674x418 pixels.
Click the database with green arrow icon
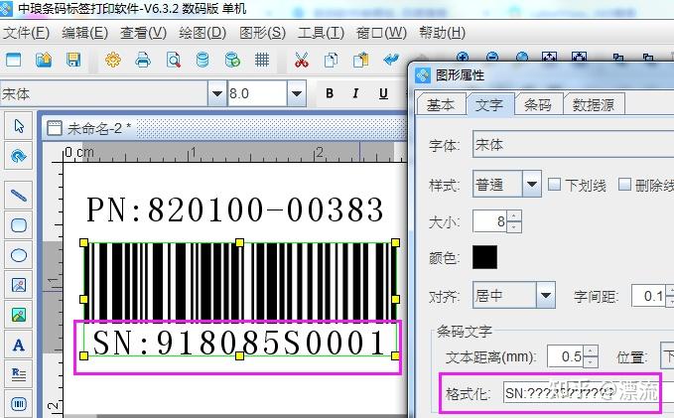click(232, 60)
